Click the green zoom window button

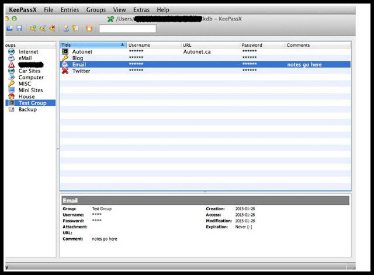(14, 19)
